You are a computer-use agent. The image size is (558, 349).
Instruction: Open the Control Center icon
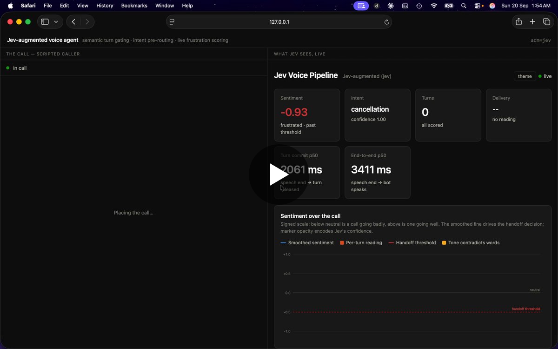tap(478, 6)
